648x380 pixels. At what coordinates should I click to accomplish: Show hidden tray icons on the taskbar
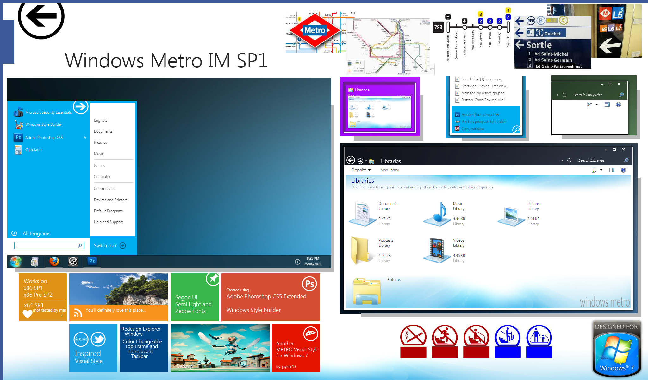tap(297, 262)
